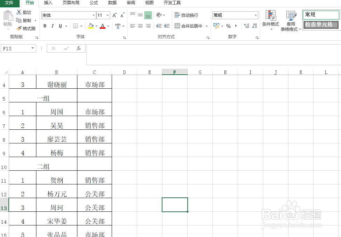Screen dimensions: 341x237
Task: Toggle Underline formatting
Action: tap(60, 26)
